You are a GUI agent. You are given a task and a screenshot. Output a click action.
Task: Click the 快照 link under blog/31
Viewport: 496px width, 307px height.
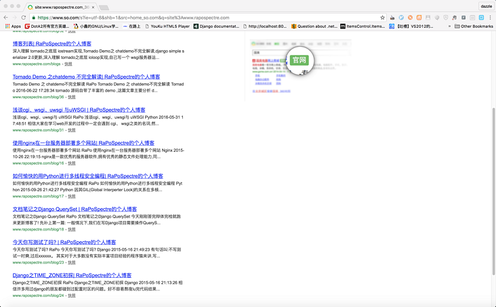click(71, 130)
